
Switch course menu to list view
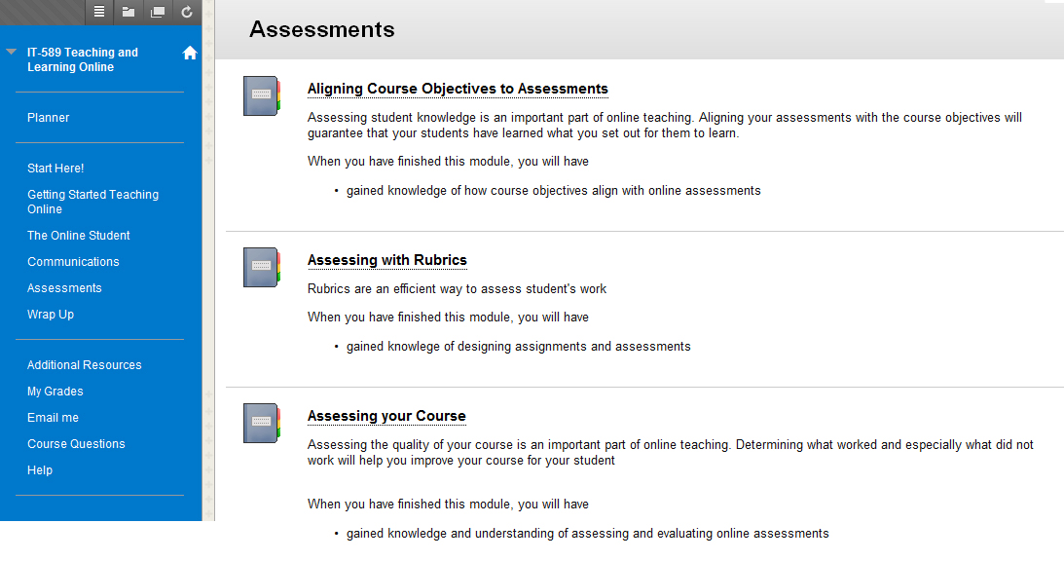coord(98,12)
